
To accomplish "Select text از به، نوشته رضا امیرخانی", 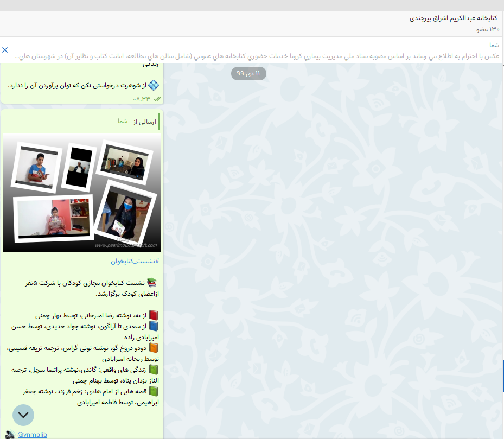I will [x=112, y=315].
